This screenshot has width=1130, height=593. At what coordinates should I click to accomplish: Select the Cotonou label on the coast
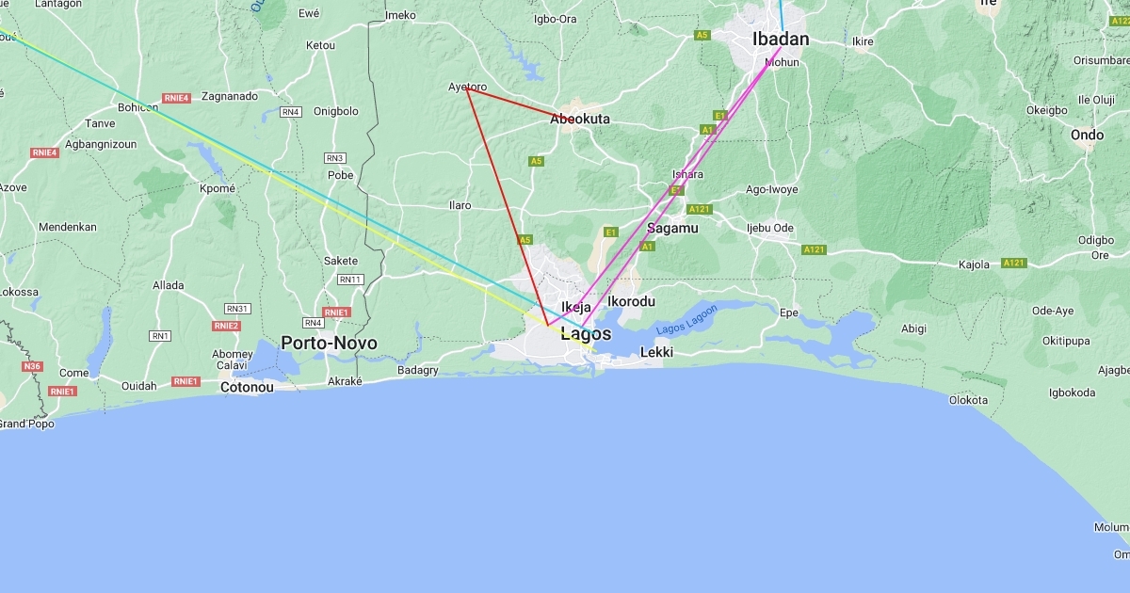tap(247, 387)
